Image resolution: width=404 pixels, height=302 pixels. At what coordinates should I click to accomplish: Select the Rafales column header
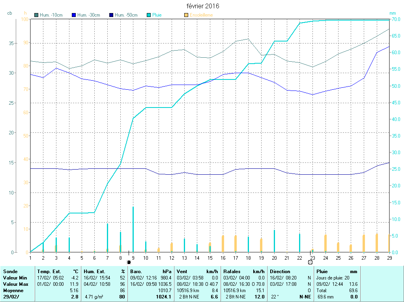coord(232,272)
